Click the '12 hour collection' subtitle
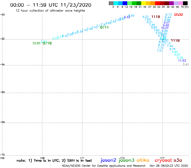The image size is (191, 168). pyautogui.click(x=50, y=11)
